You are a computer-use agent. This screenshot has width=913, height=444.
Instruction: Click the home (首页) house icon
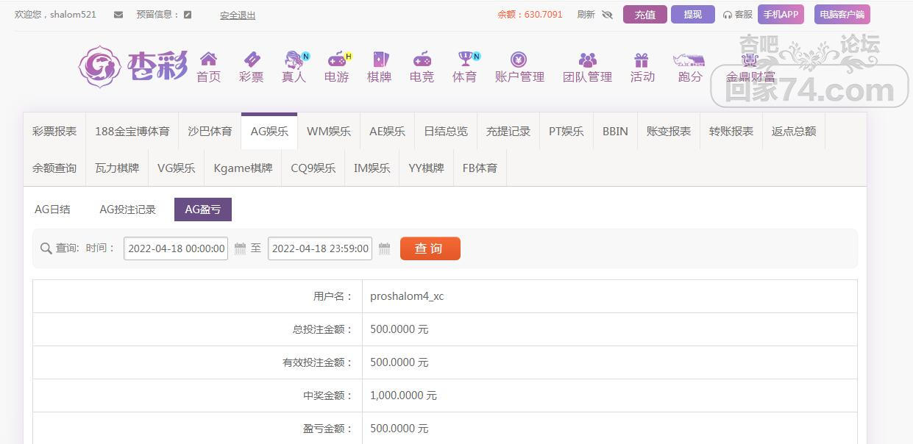coord(208,60)
